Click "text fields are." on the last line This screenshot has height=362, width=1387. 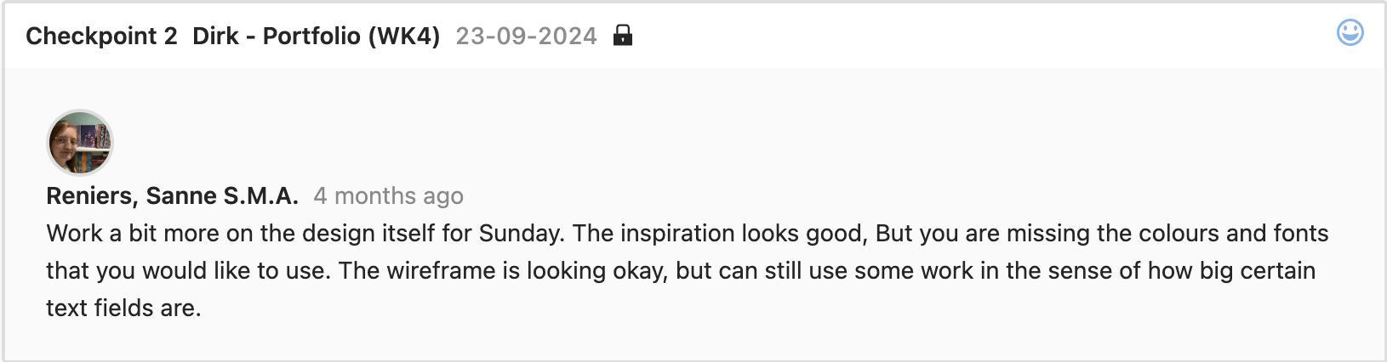click(x=123, y=308)
